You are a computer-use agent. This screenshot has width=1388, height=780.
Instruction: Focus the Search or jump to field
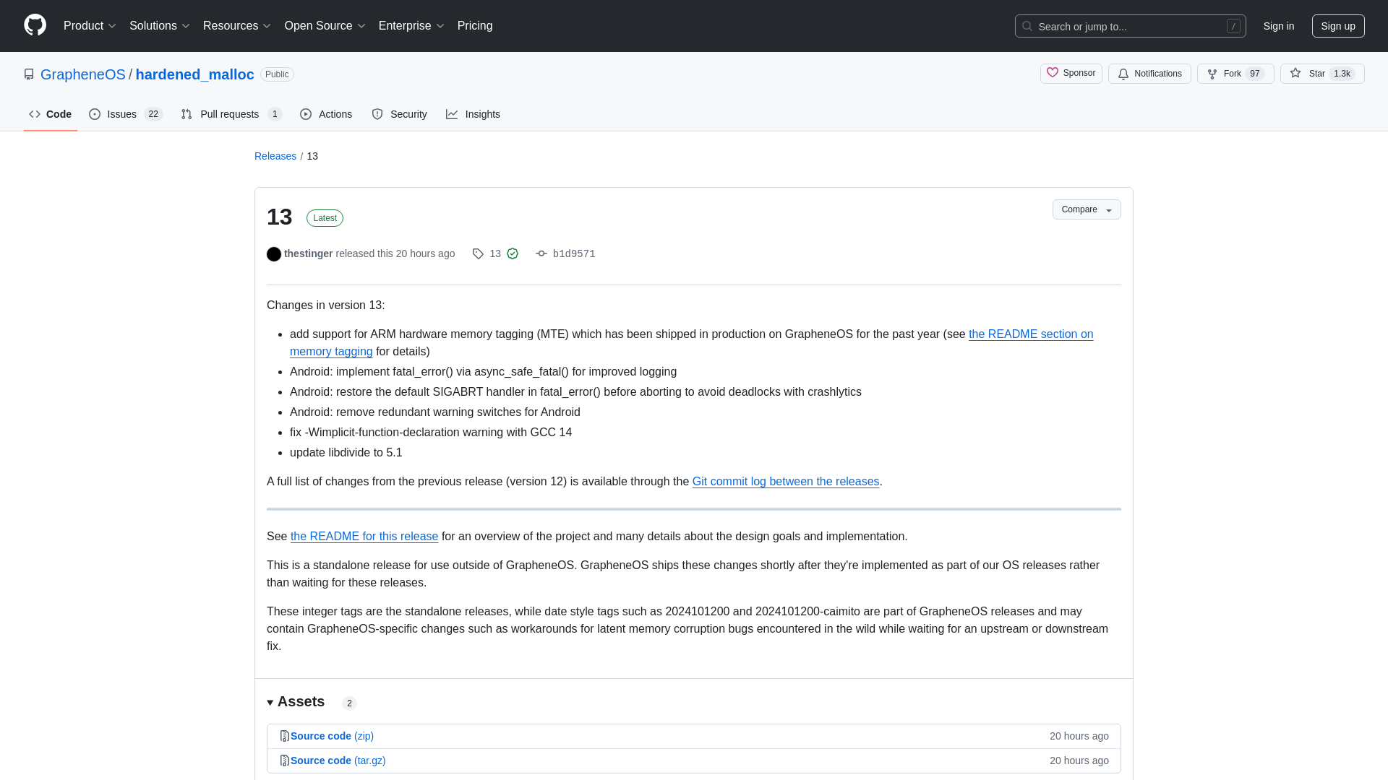click(x=1131, y=26)
